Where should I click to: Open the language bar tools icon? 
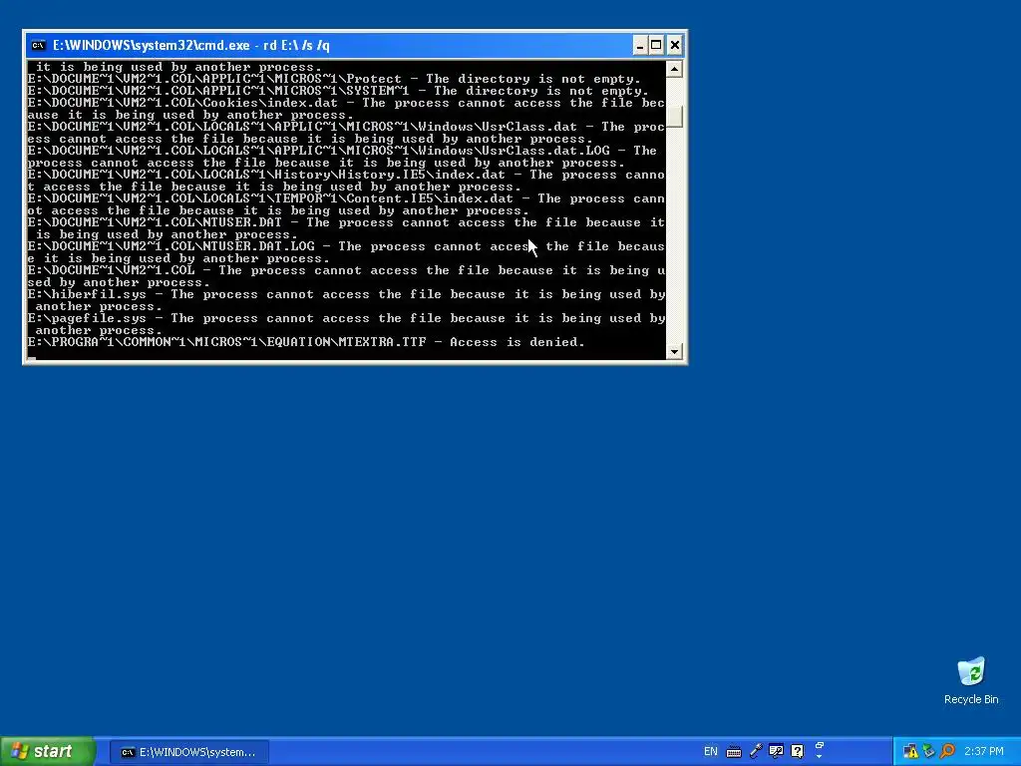pos(776,752)
